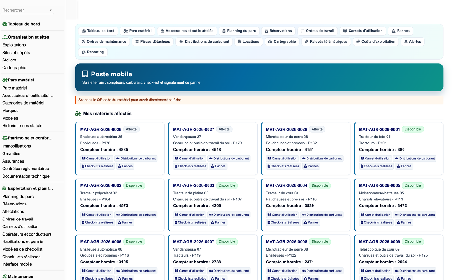Open Interface mobile sidebar link
Image resolution: width=453 pixels, height=280 pixels.
(17, 264)
